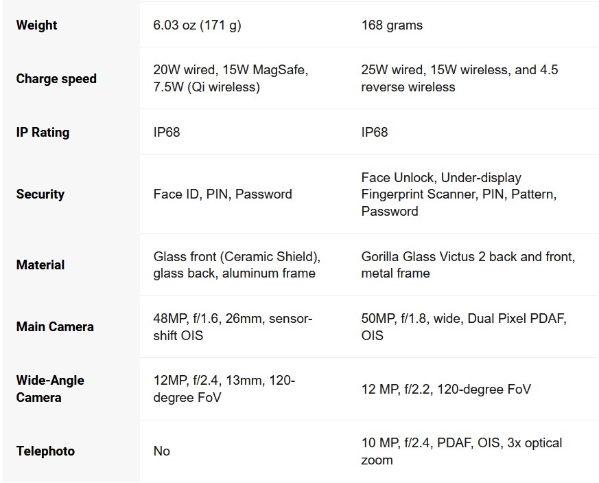
Task: Click the Telephoto row header
Action: click(x=45, y=451)
